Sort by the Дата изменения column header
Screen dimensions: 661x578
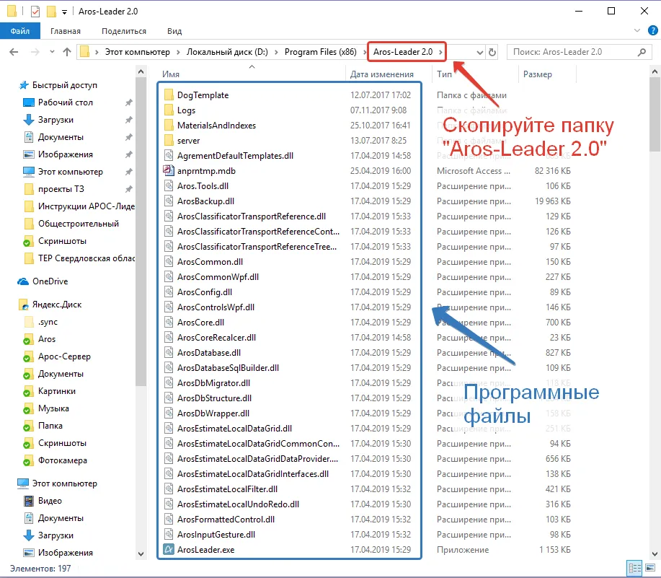382,74
